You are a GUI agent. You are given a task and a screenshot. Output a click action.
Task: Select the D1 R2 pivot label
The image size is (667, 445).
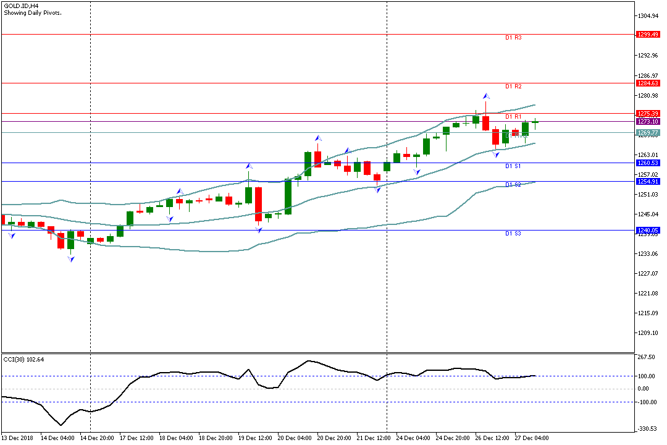pos(513,87)
